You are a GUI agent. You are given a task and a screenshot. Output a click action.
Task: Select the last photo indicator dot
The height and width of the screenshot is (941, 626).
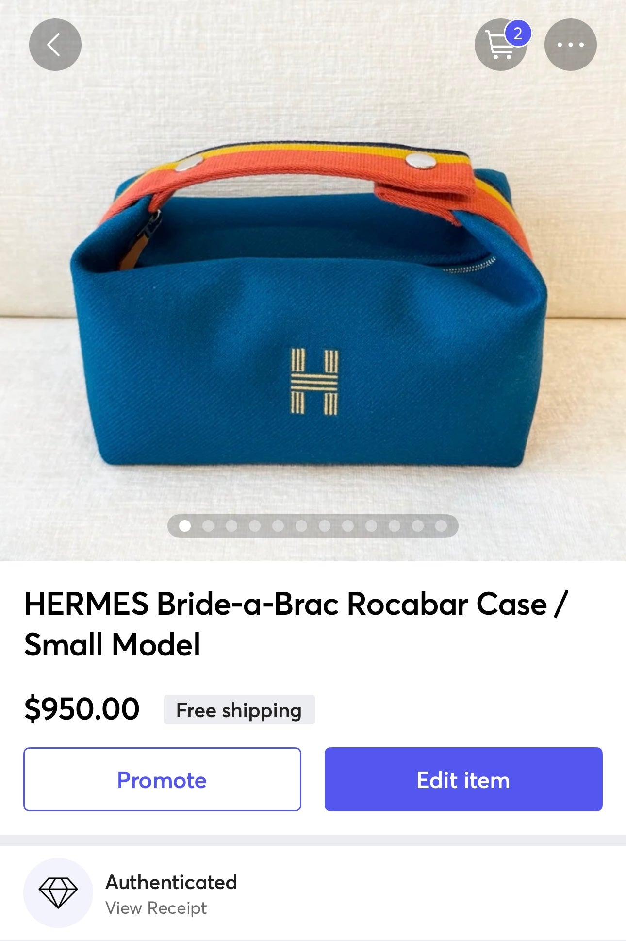click(x=441, y=526)
